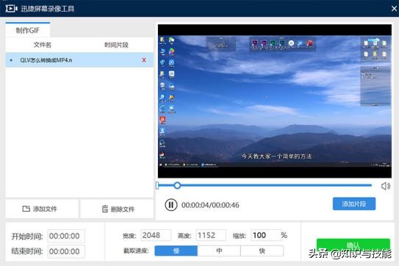Click the video preview area
399x266 pixels.
point(275,101)
